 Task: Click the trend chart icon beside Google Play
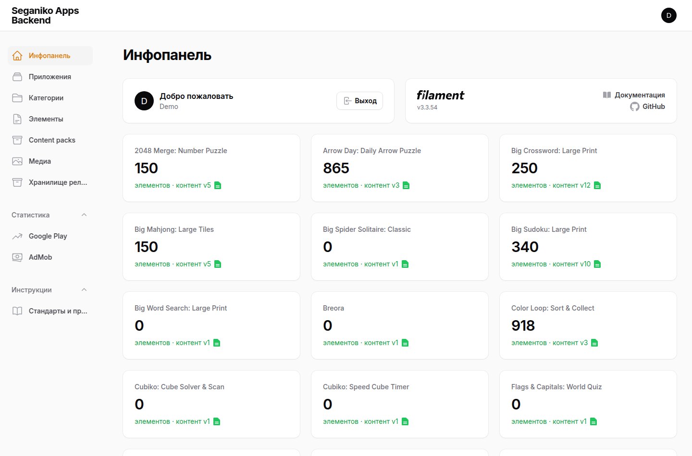pyautogui.click(x=17, y=236)
